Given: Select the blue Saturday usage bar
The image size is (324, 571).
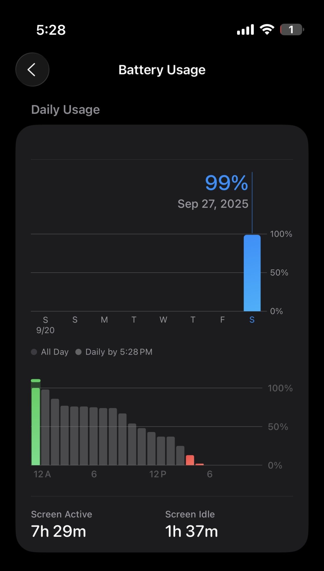Looking at the screenshot, I should point(252,273).
